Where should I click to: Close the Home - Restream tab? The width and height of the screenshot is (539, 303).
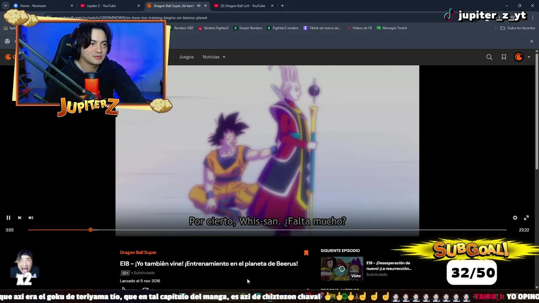tap(72, 6)
